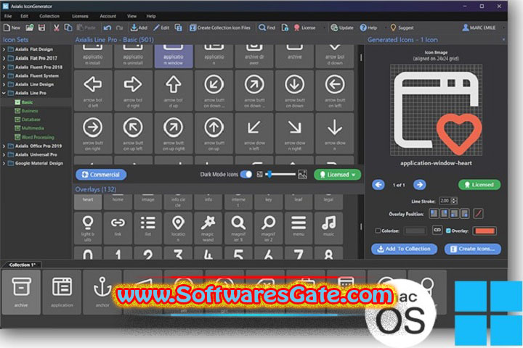
Task: Choose the location pin overlay
Action: (x=178, y=228)
